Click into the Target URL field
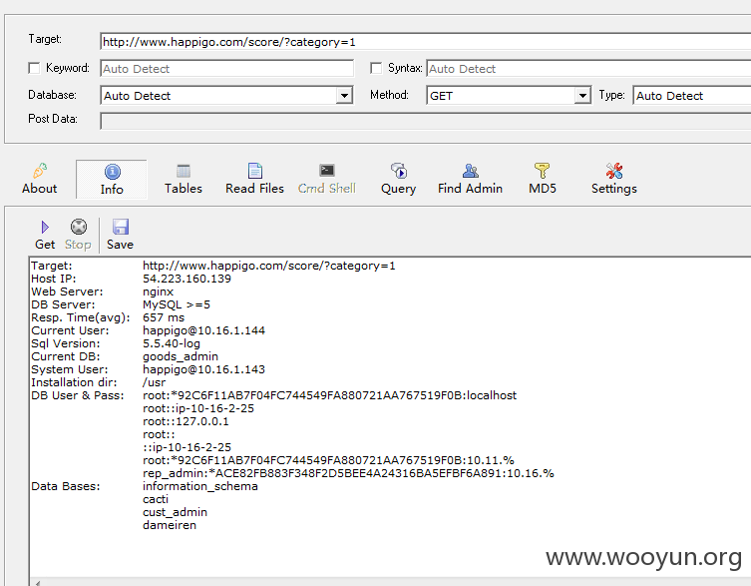This screenshot has height=586, width=751. point(426,42)
